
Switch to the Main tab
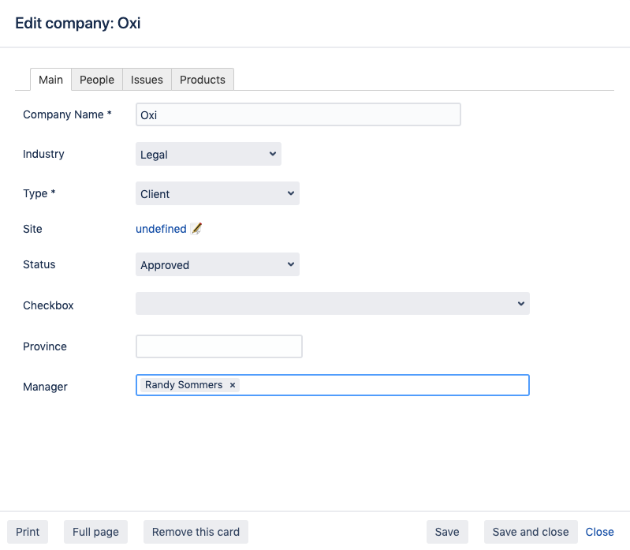click(x=51, y=80)
